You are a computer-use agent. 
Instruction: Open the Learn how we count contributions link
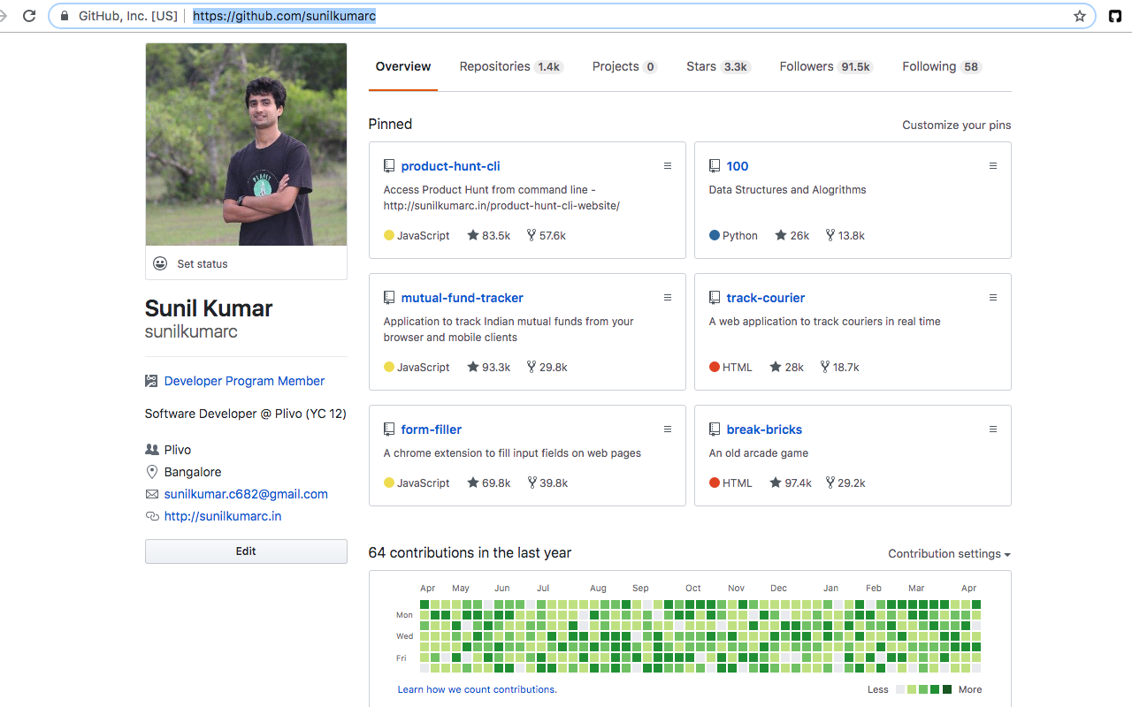[478, 688]
